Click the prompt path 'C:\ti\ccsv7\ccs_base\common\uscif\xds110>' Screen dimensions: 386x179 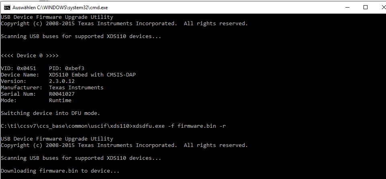point(66,126)
